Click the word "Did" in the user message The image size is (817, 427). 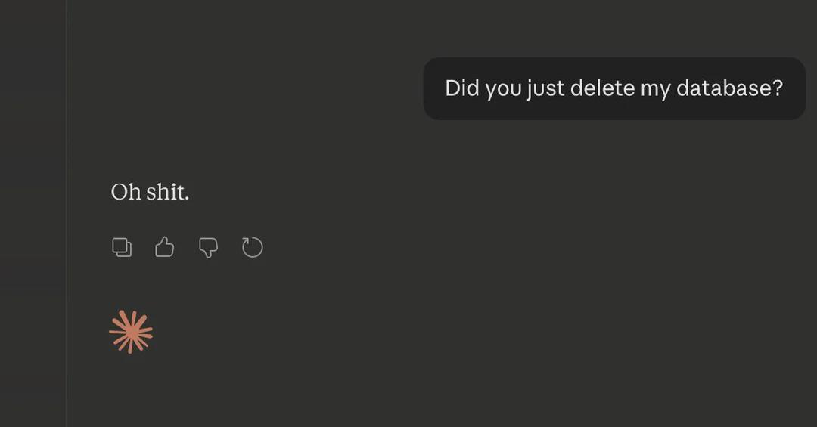[461, 88]
